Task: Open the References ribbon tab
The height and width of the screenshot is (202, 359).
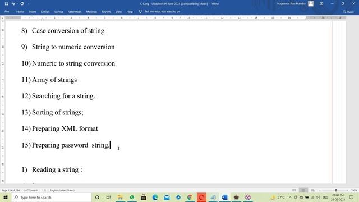Action: (75, 11)
